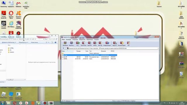Viewport: 187px width, 105px height.
Task: Click the game segment in Explorer address bar
Action: click(28, 39)
